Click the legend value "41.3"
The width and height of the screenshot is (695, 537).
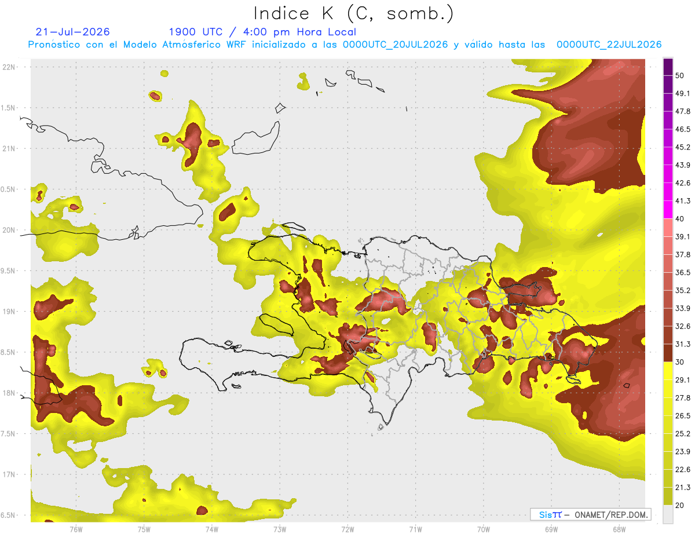click(x=683, y=202)
